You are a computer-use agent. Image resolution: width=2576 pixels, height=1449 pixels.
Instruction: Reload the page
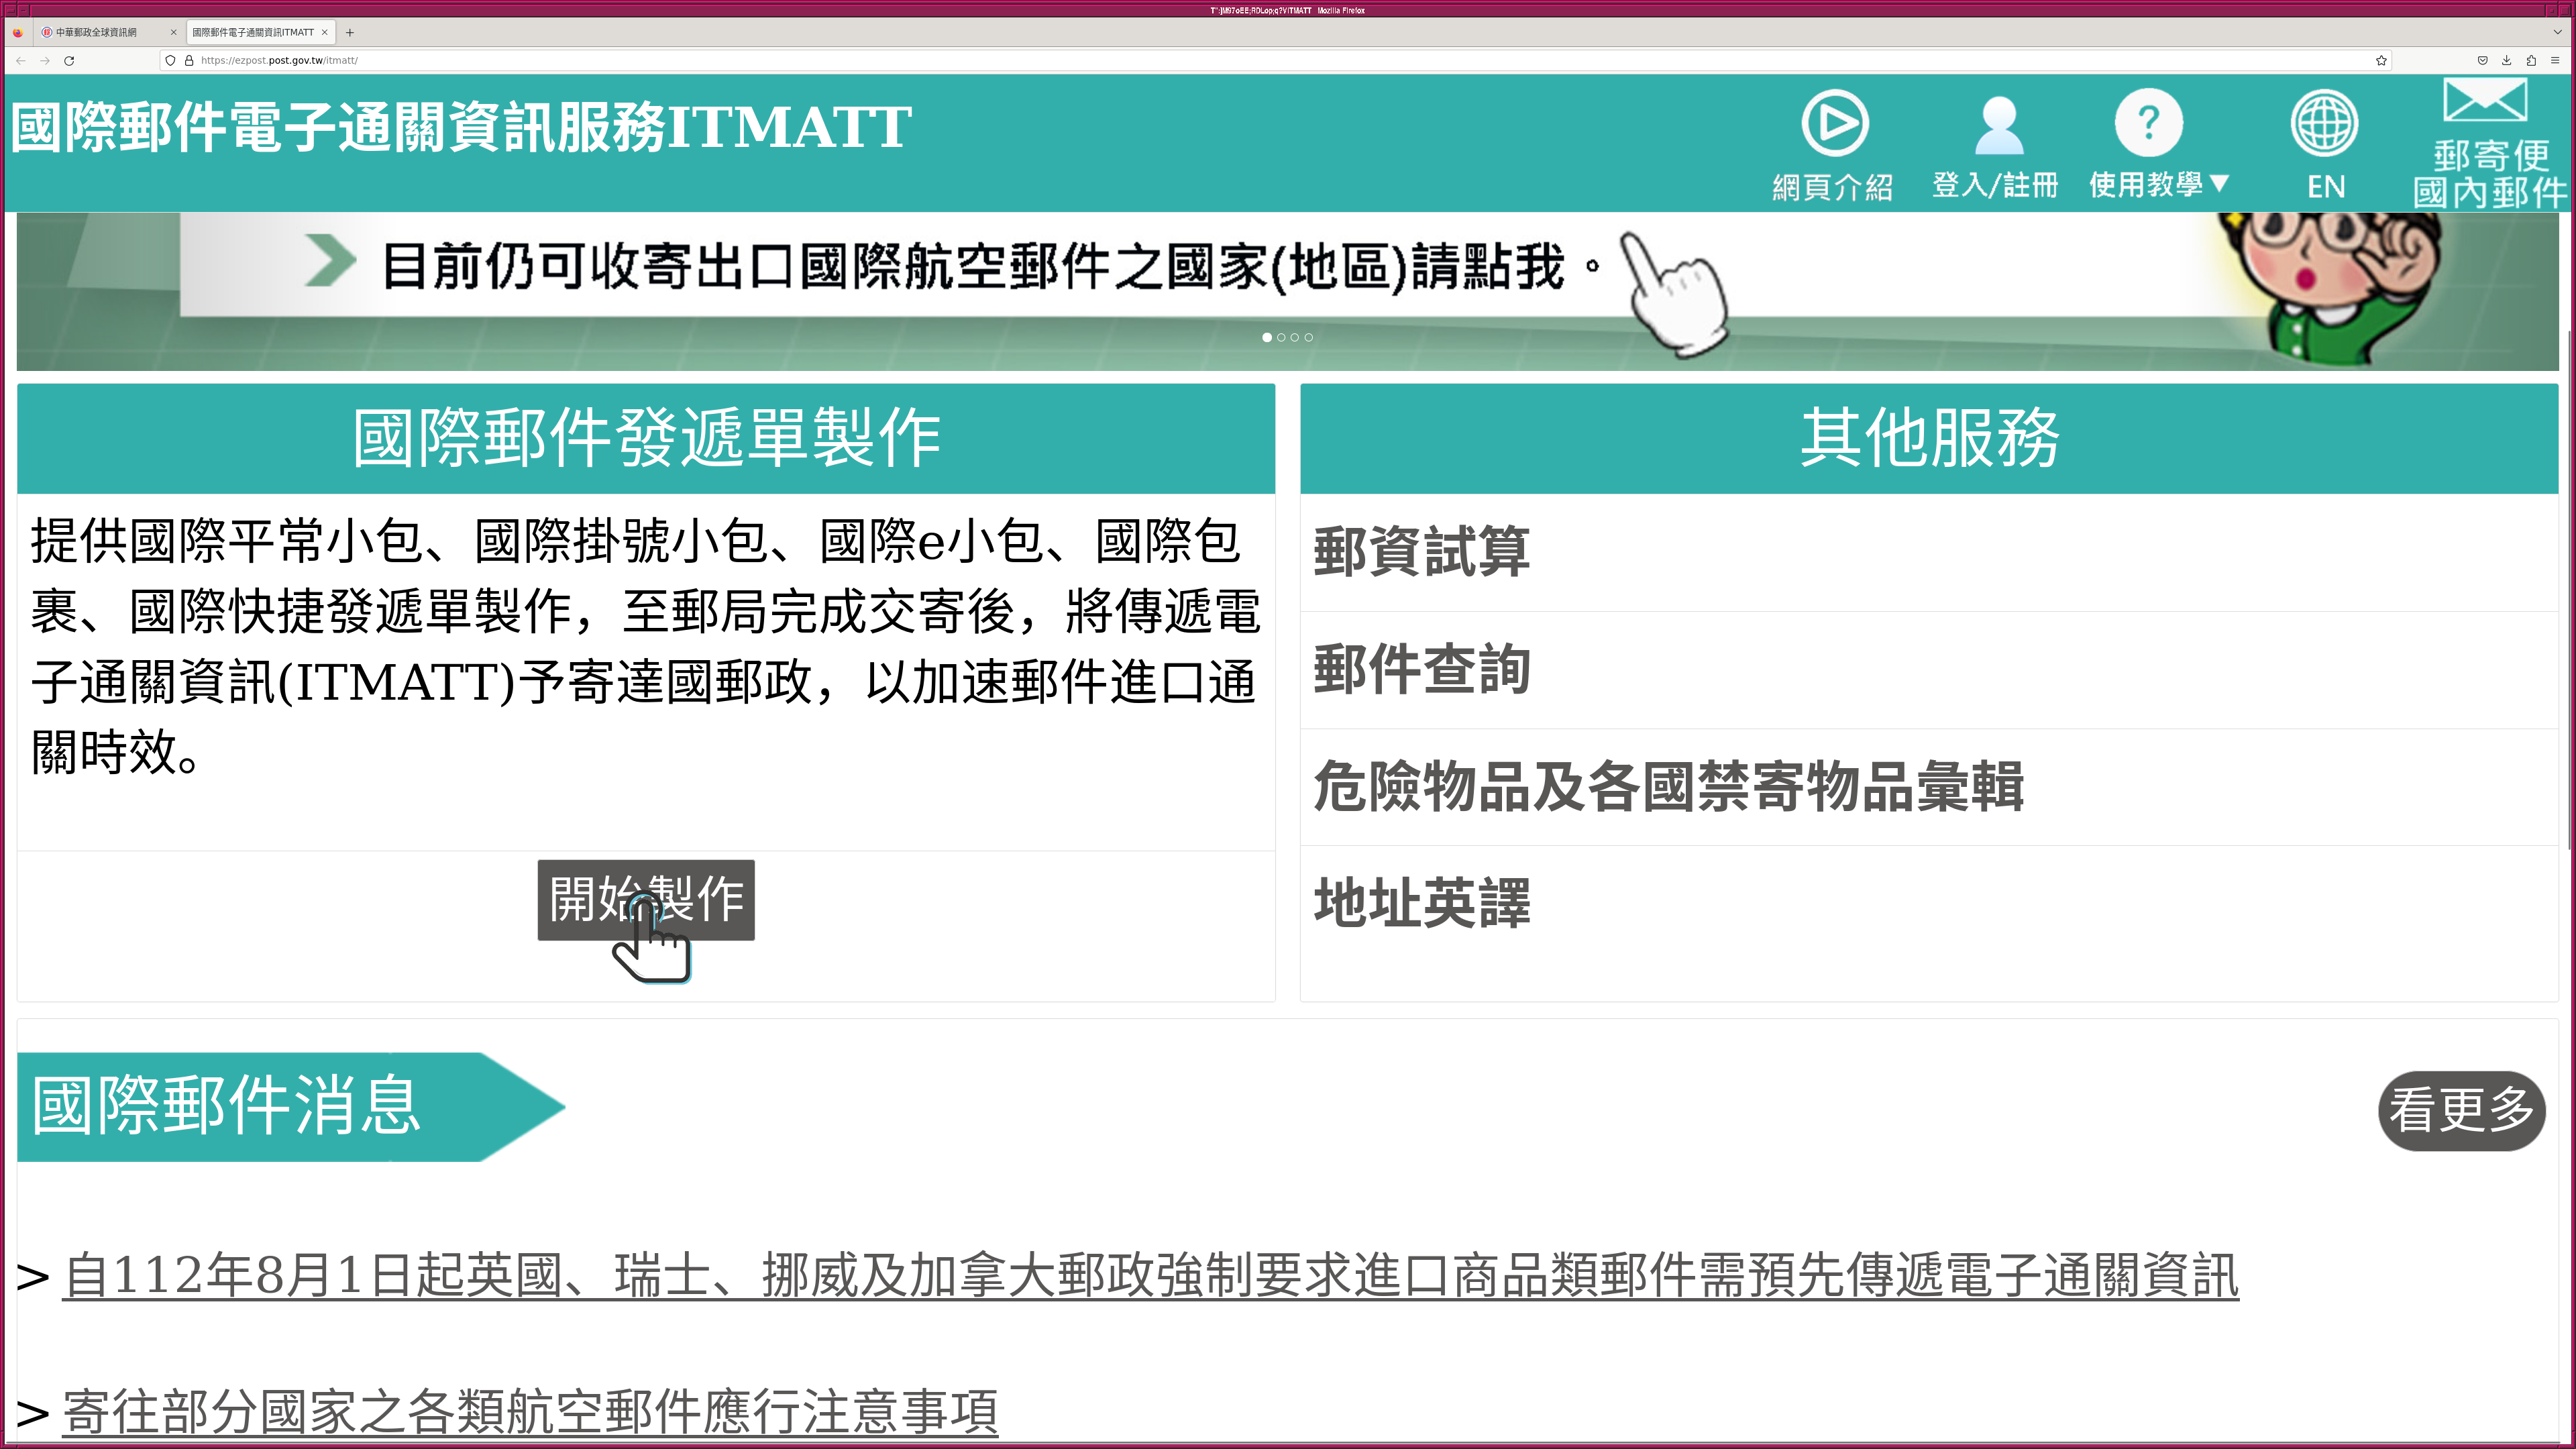tap(69, 60)
